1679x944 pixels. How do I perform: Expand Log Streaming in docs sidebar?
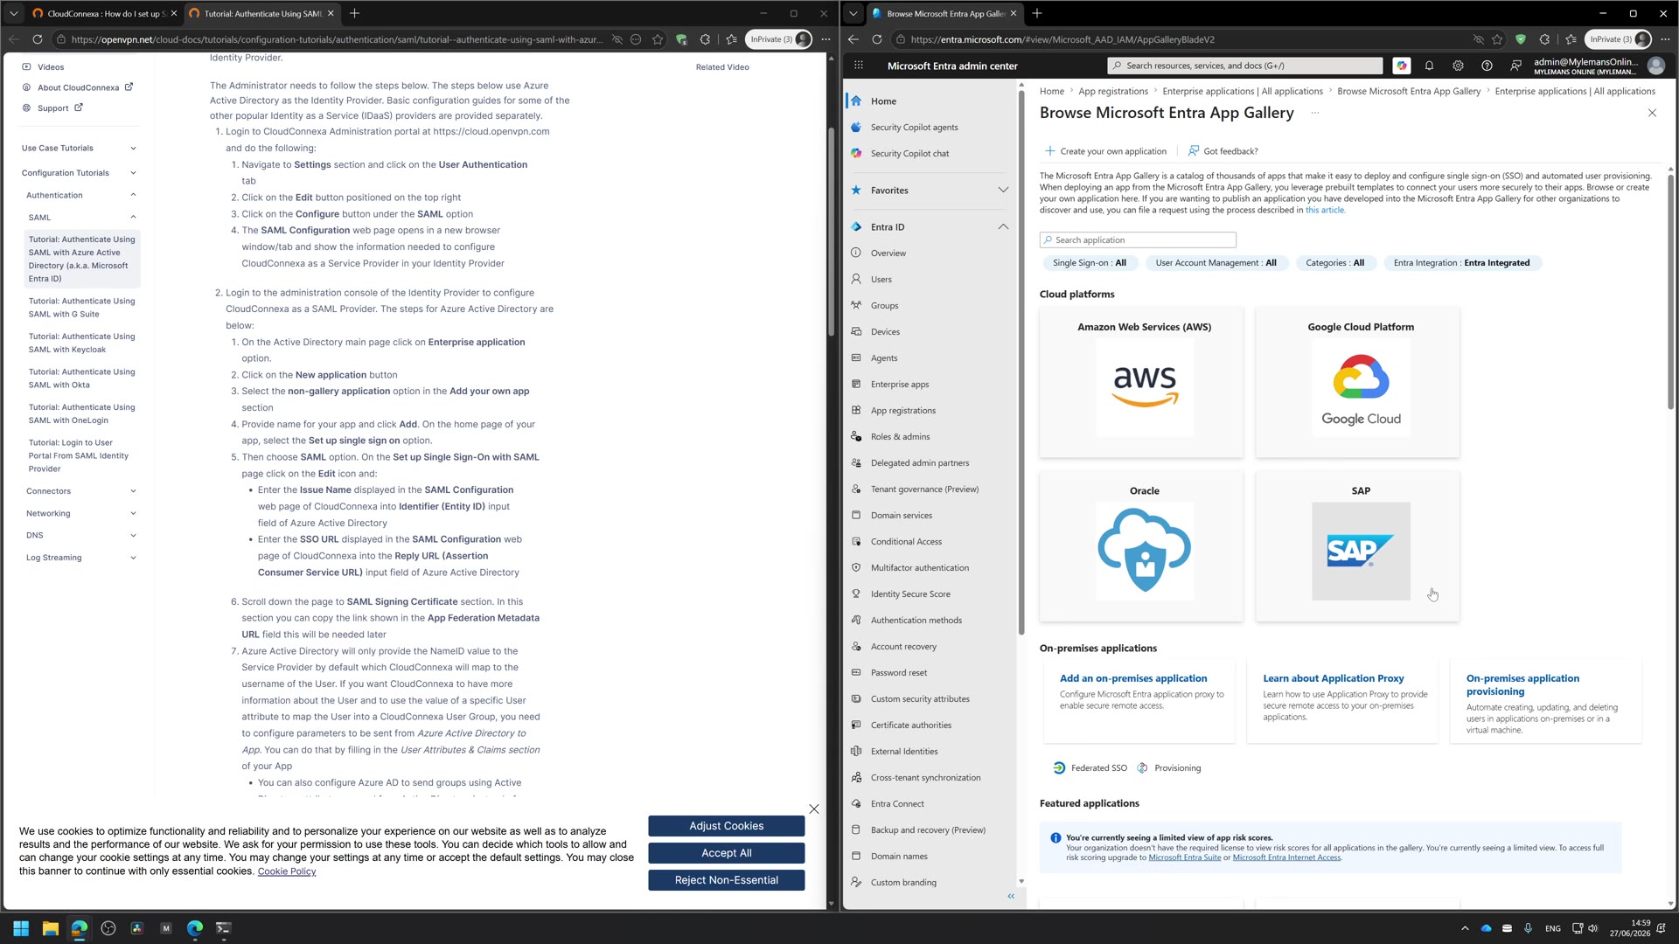click(x=133, y=558)
